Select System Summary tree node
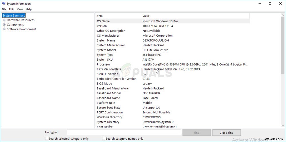Viewport: 286px width, 142px height. point(14,15)
